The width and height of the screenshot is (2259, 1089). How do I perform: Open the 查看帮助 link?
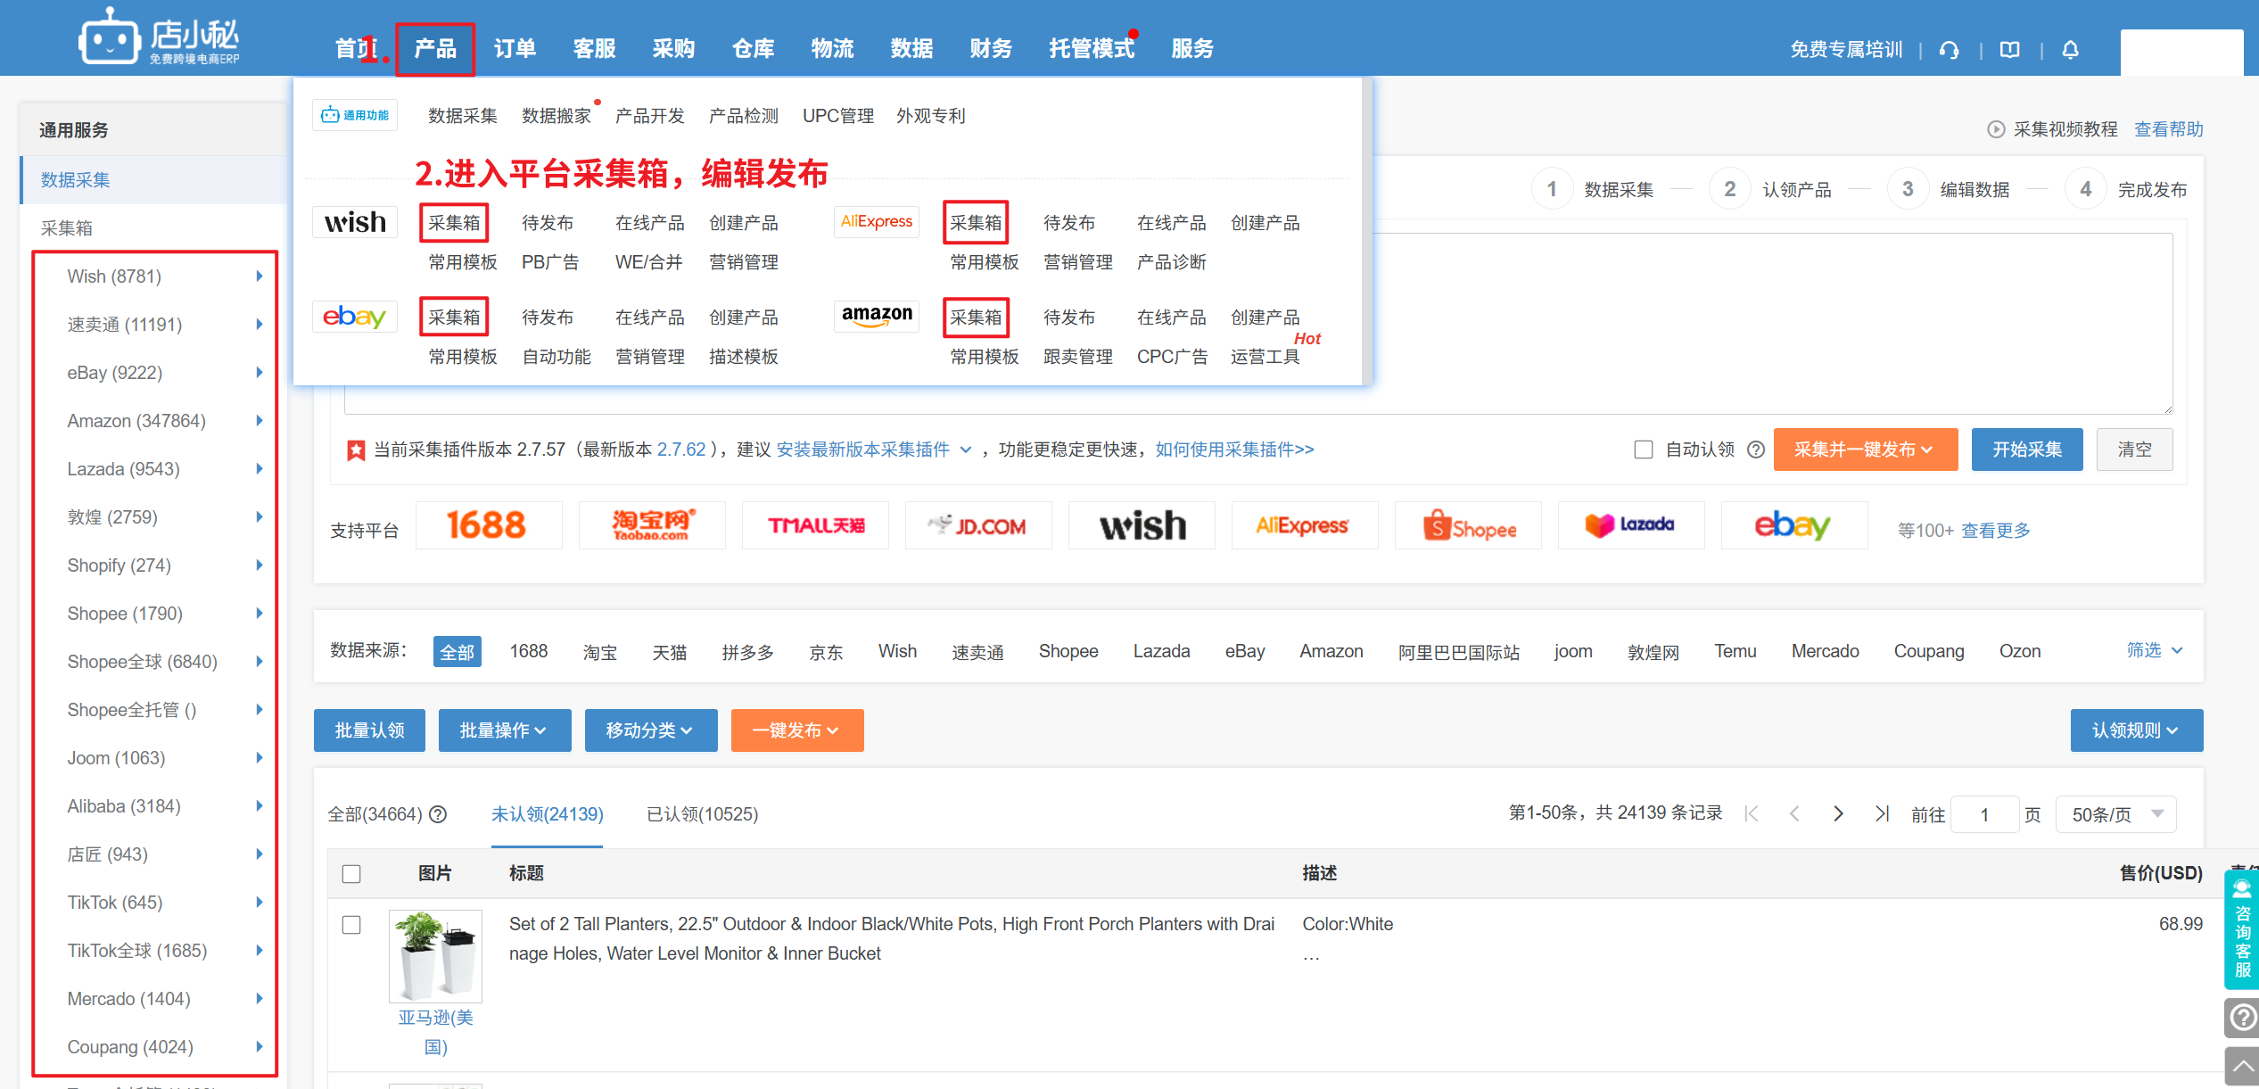click(x=2168, y=129)
